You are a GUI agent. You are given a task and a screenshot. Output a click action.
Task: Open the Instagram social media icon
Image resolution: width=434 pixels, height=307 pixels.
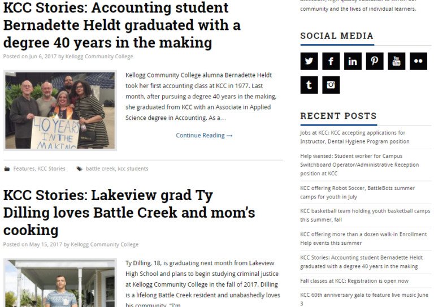point(331,85)
